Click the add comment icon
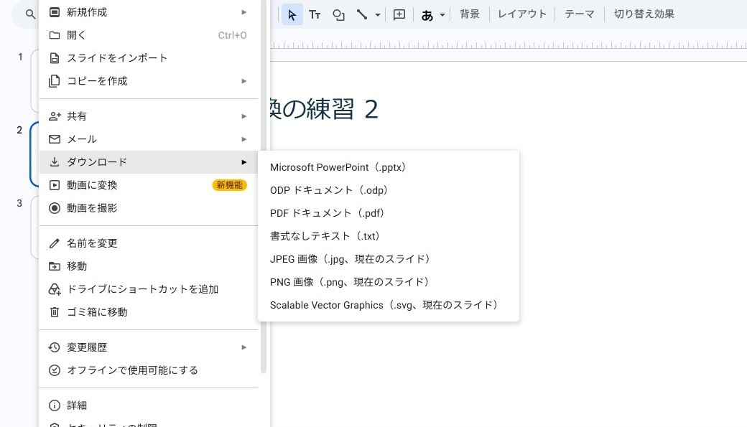The height and width of the screenshot is (427, 747). pos(399,15)
